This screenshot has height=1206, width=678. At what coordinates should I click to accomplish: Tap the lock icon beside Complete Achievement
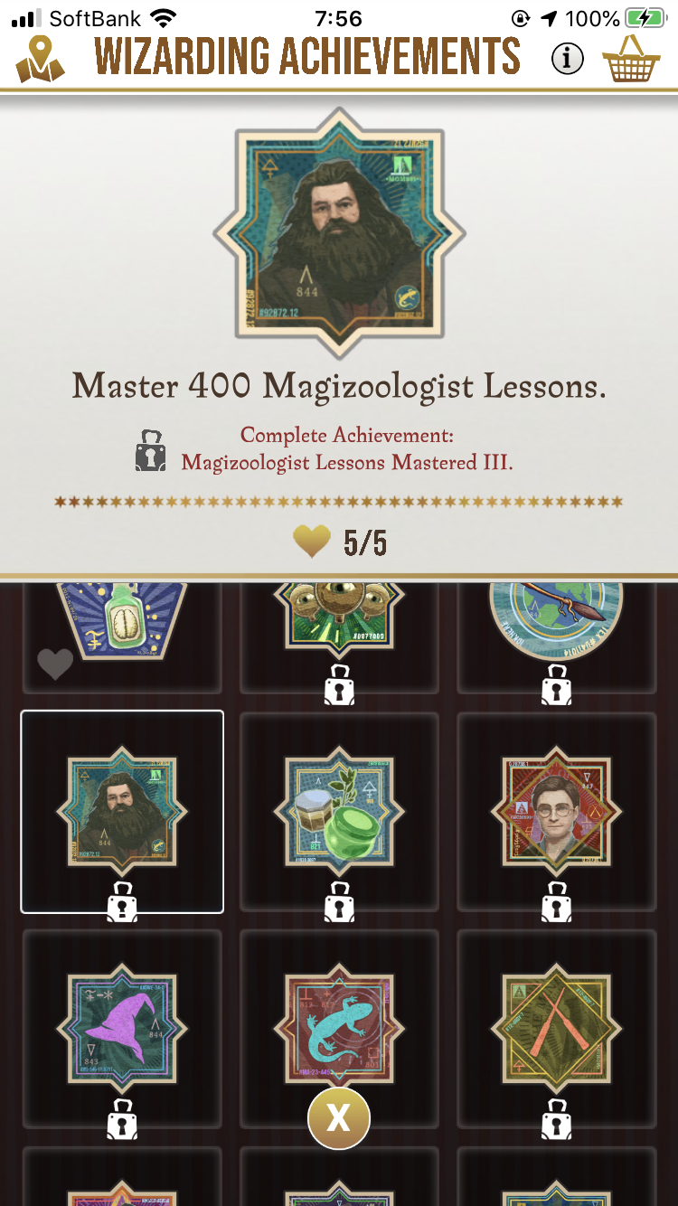click(x=151, y=450)
